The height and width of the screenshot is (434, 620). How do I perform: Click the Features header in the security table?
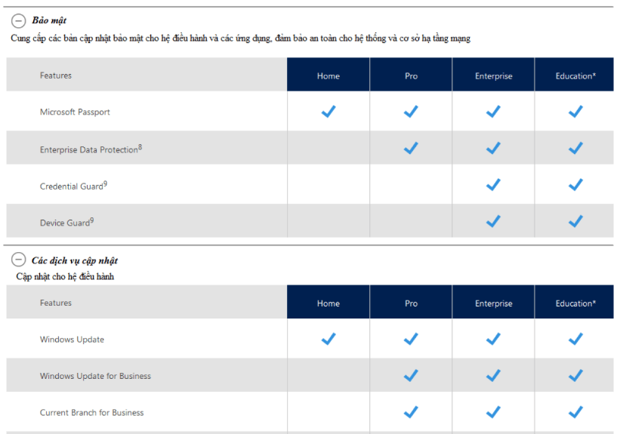coord(56,75)
